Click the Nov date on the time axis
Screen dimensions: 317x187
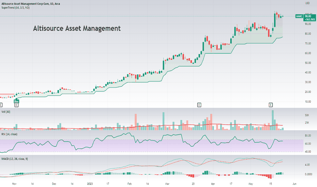point(14,184)
